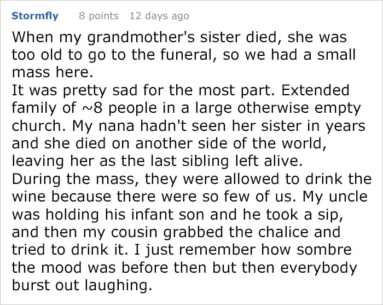The image size is (383, 305).
Task: Click the word grandmother's in the first line
Action: [141, 38]
